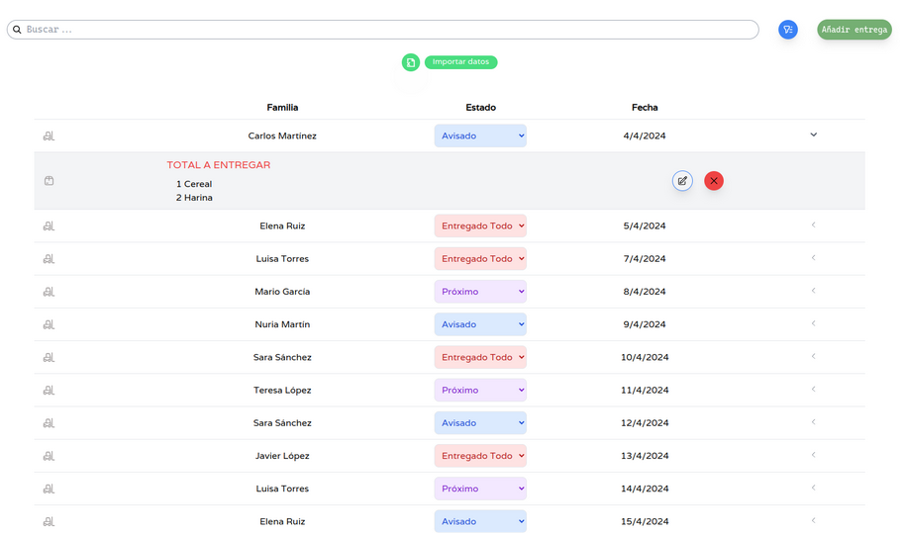Expand the row dated 5/4/2024
The image size is (904, 535).
tap(814, 225)
